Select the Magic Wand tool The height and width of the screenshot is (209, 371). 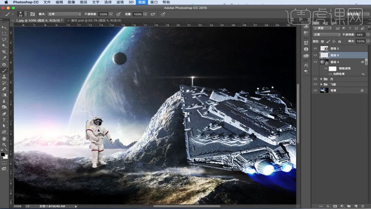[x=4, y=46]
